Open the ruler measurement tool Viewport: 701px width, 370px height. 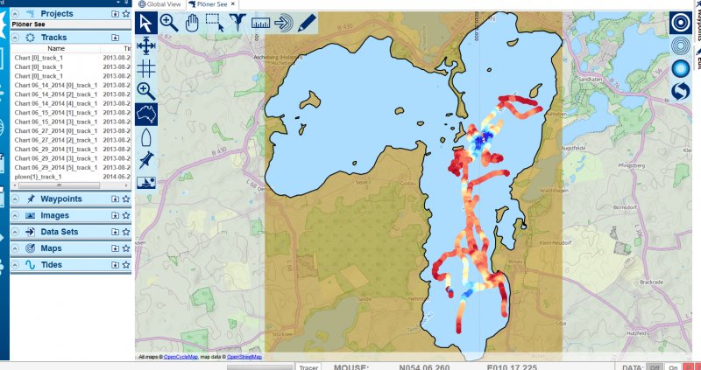260,23
